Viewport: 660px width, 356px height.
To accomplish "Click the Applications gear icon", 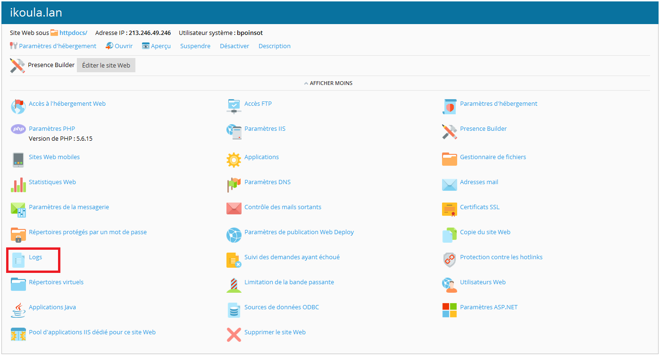I will [x=234, y=160].
